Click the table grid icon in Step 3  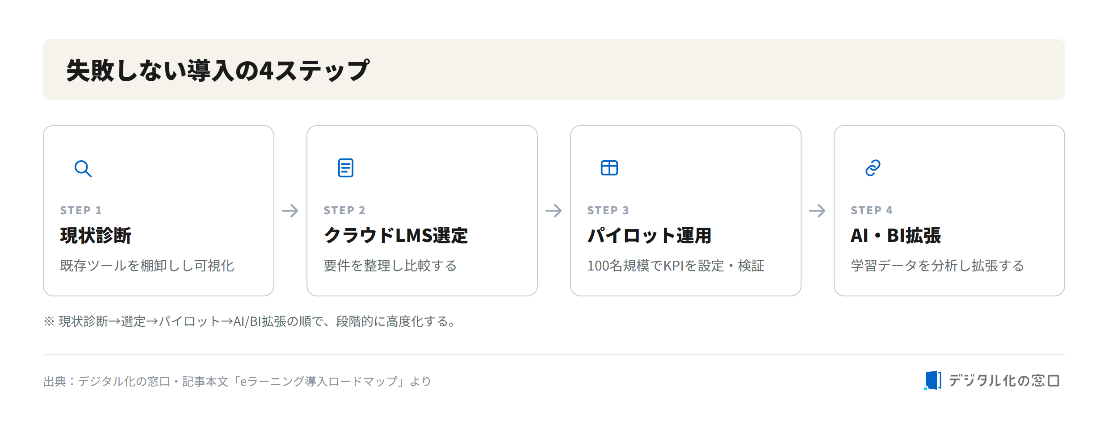[x=609, y=168]
